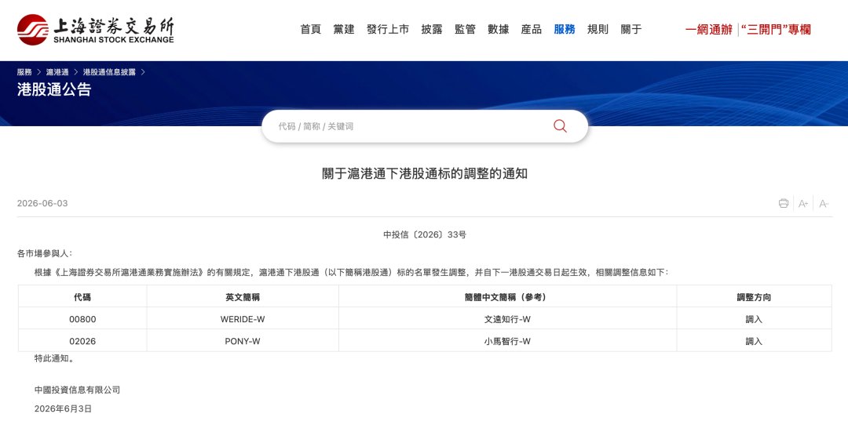Click the 中國投資信息有限公司 signature
Screen dimensions: 848x421
coord(77,390)
